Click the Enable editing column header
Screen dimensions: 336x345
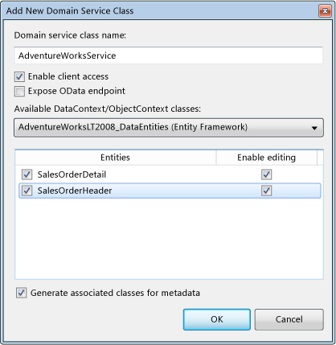266,158
